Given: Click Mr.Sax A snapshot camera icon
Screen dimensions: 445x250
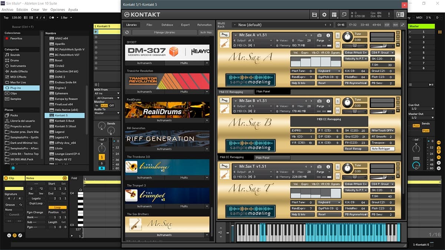Looking at the screenshot, I should point(320,35).
